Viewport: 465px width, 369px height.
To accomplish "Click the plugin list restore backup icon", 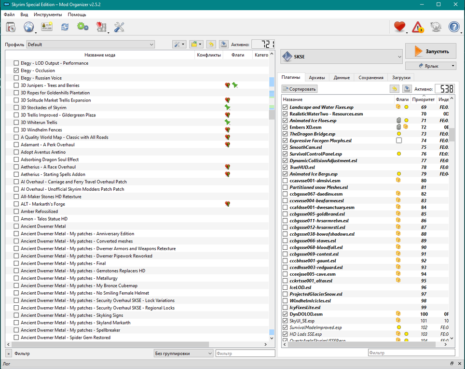I will (x=394, y=89).
